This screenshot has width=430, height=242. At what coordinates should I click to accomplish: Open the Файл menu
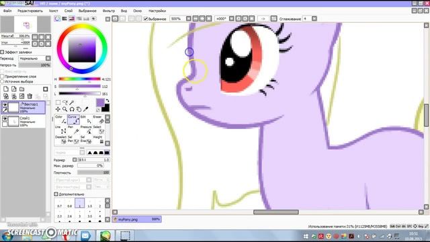coord(7,11)
